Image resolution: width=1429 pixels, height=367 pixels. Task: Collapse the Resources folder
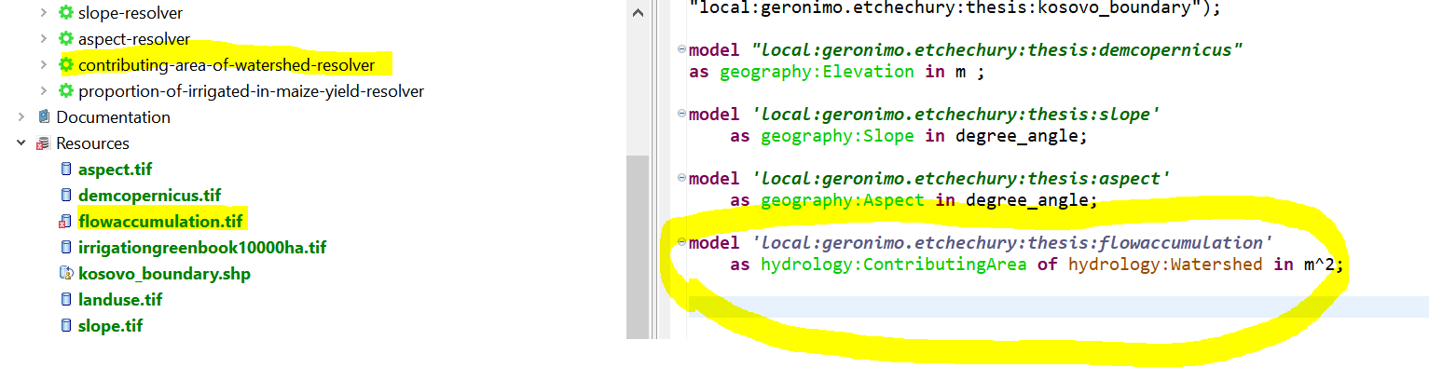click(21, 143)
